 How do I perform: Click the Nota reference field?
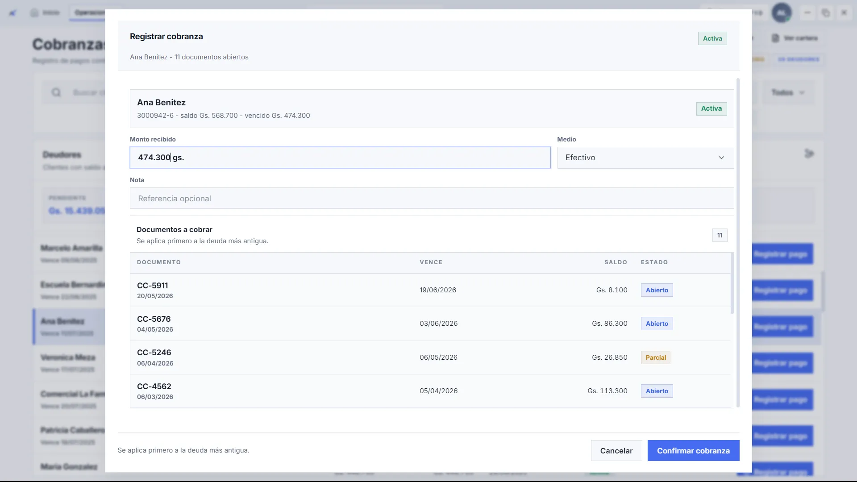pos(432,198)
